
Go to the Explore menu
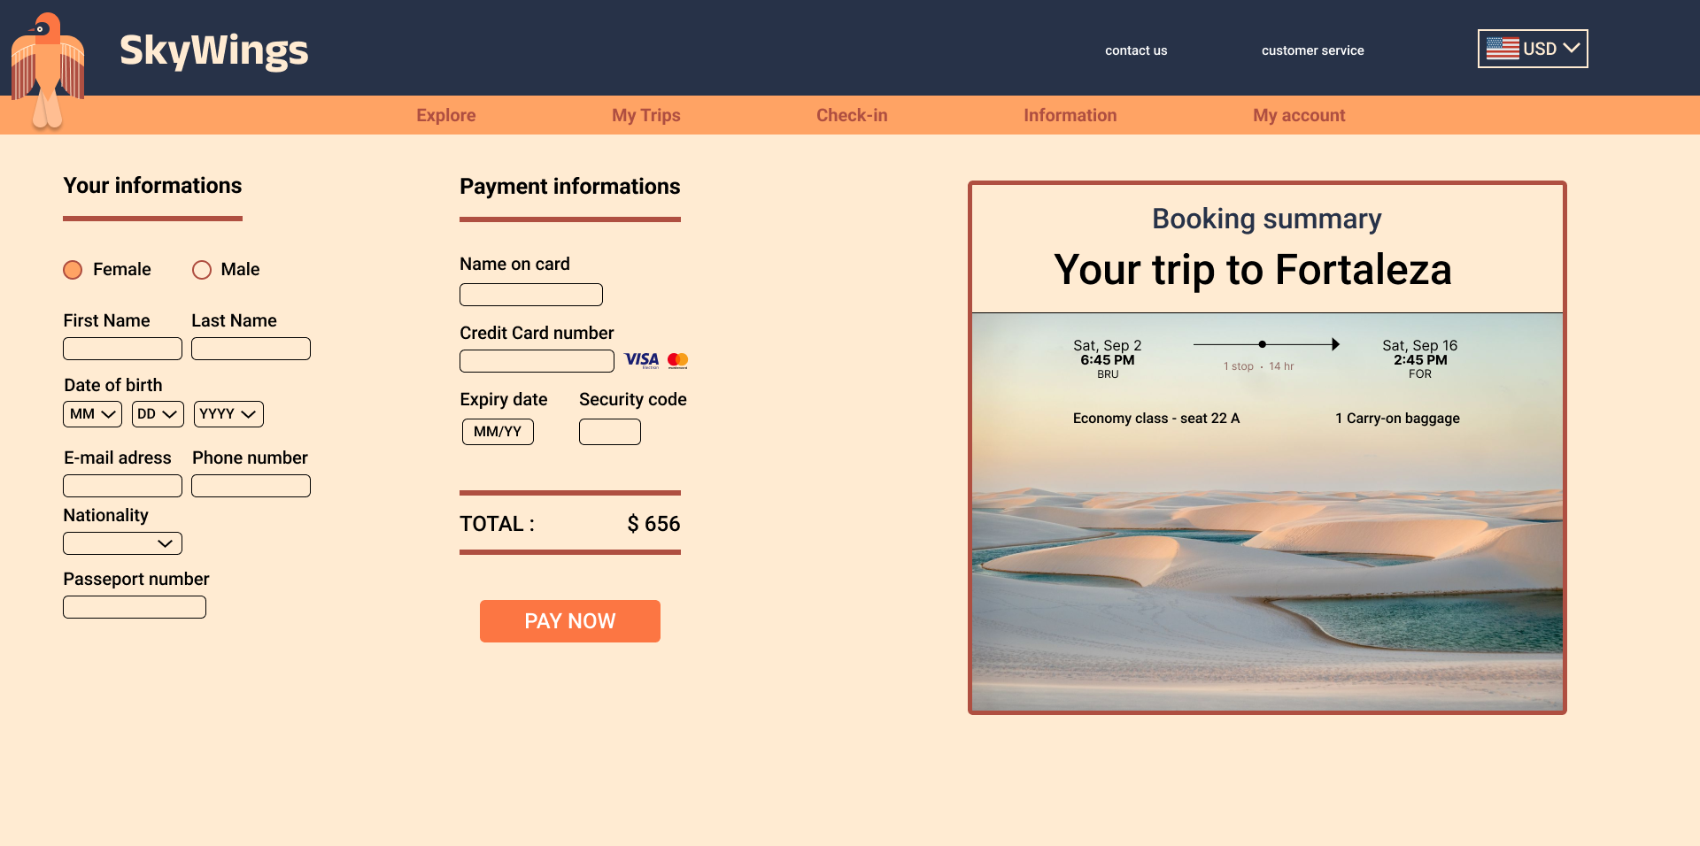pyautogui.click(x=446, y=115)
